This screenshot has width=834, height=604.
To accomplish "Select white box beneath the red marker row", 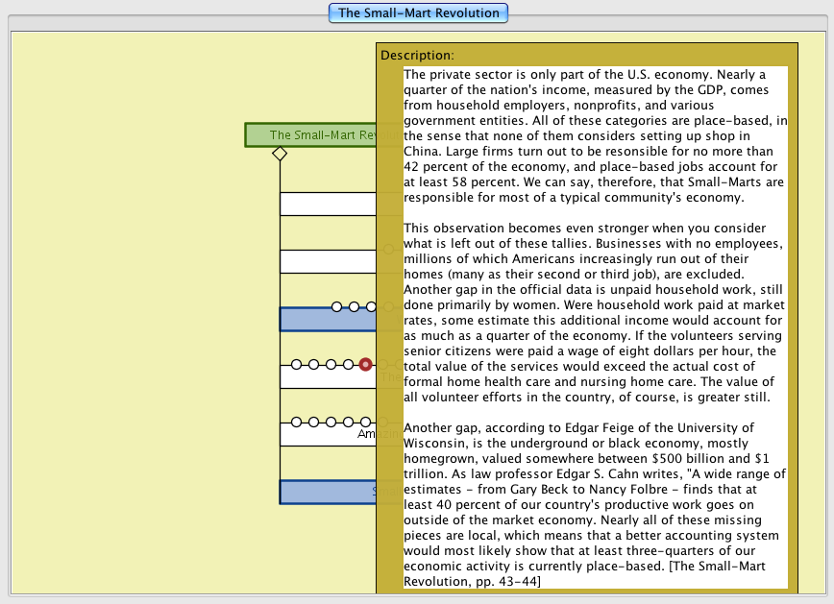I will [x=328, y=378].
